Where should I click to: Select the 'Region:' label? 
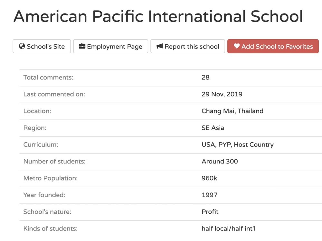(35, 128)
